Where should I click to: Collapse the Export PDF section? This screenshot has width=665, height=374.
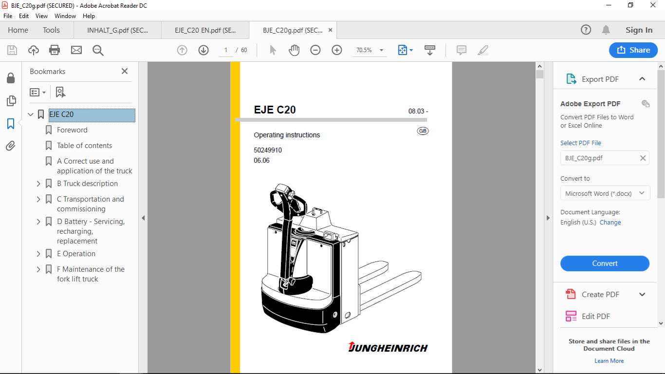(642, 79)
